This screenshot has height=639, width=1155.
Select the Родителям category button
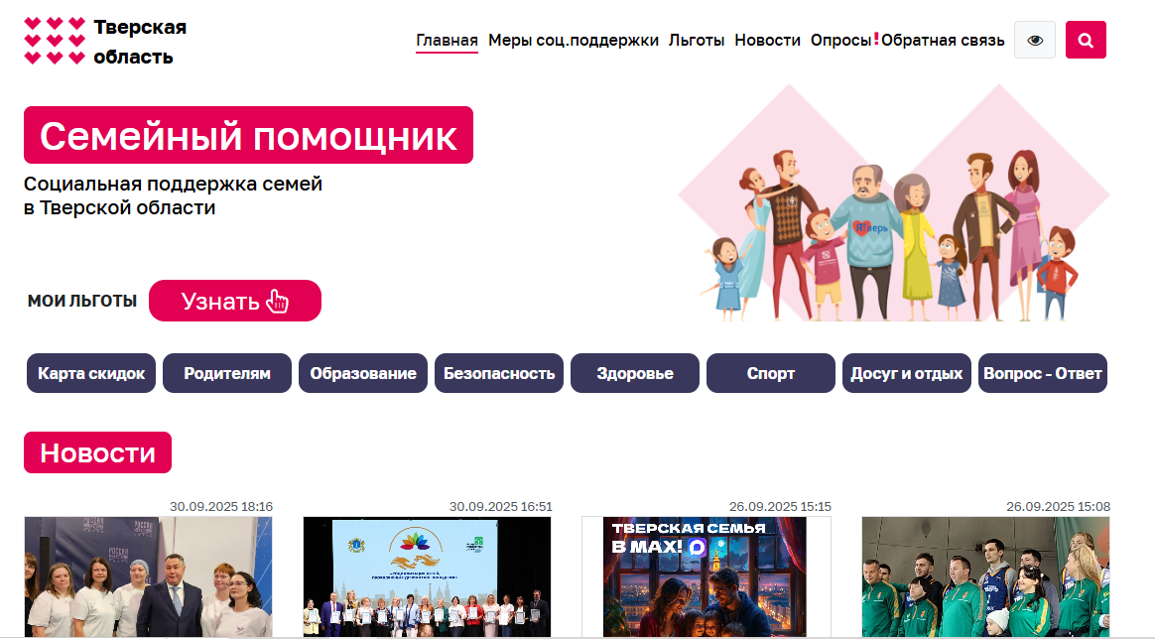point(227,373)
